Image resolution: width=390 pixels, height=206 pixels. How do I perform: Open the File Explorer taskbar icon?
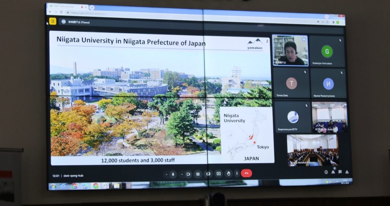[x=116, y=186]
